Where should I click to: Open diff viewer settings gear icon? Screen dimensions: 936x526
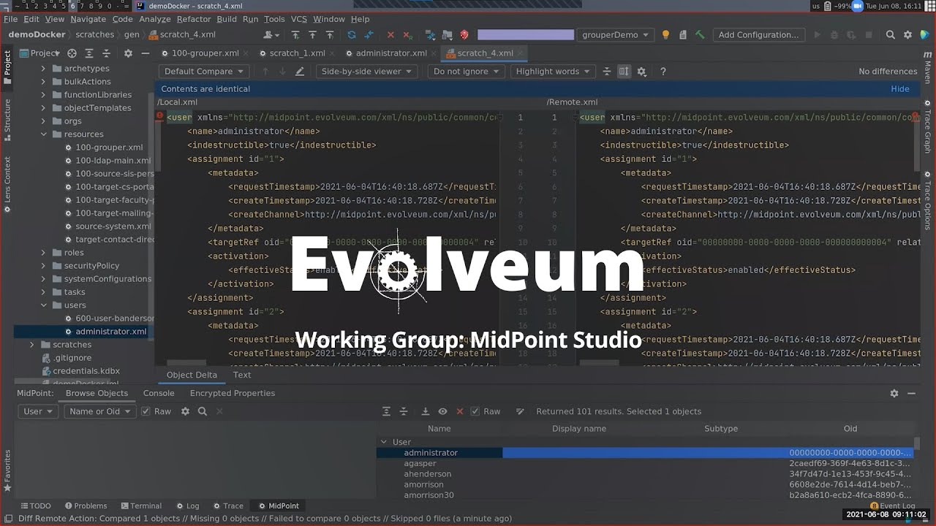[x=641, y=71]
